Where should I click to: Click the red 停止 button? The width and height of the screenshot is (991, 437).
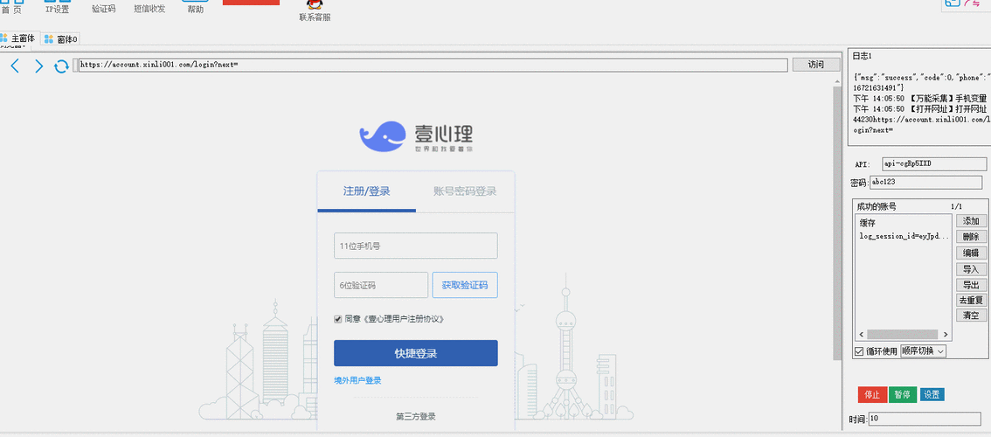872,395
